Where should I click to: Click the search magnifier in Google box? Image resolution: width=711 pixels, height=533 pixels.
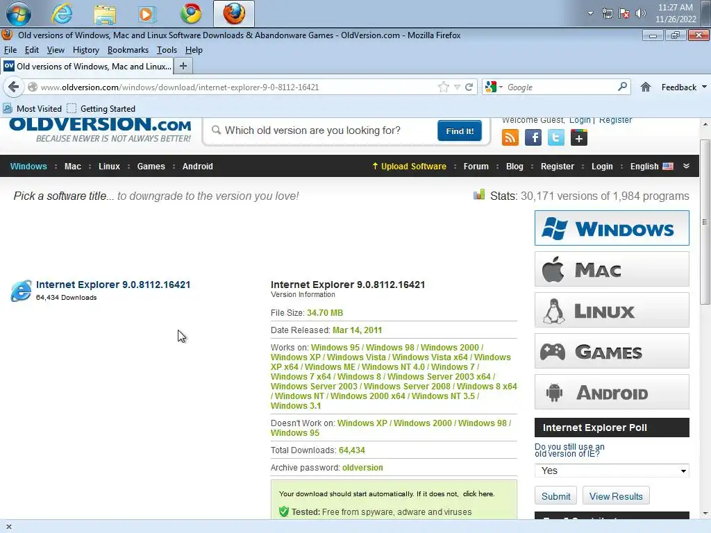click(x=623, y=87)
